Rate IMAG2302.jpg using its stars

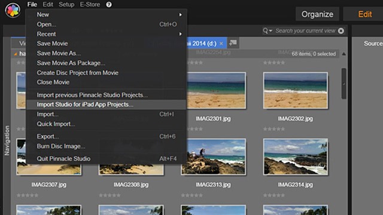(274, 129)
